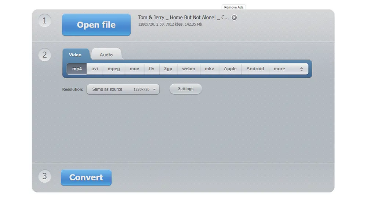The height and width of the screenshot is (198, 367).
Task: Choose webm output format
Action: pos(189,69)
